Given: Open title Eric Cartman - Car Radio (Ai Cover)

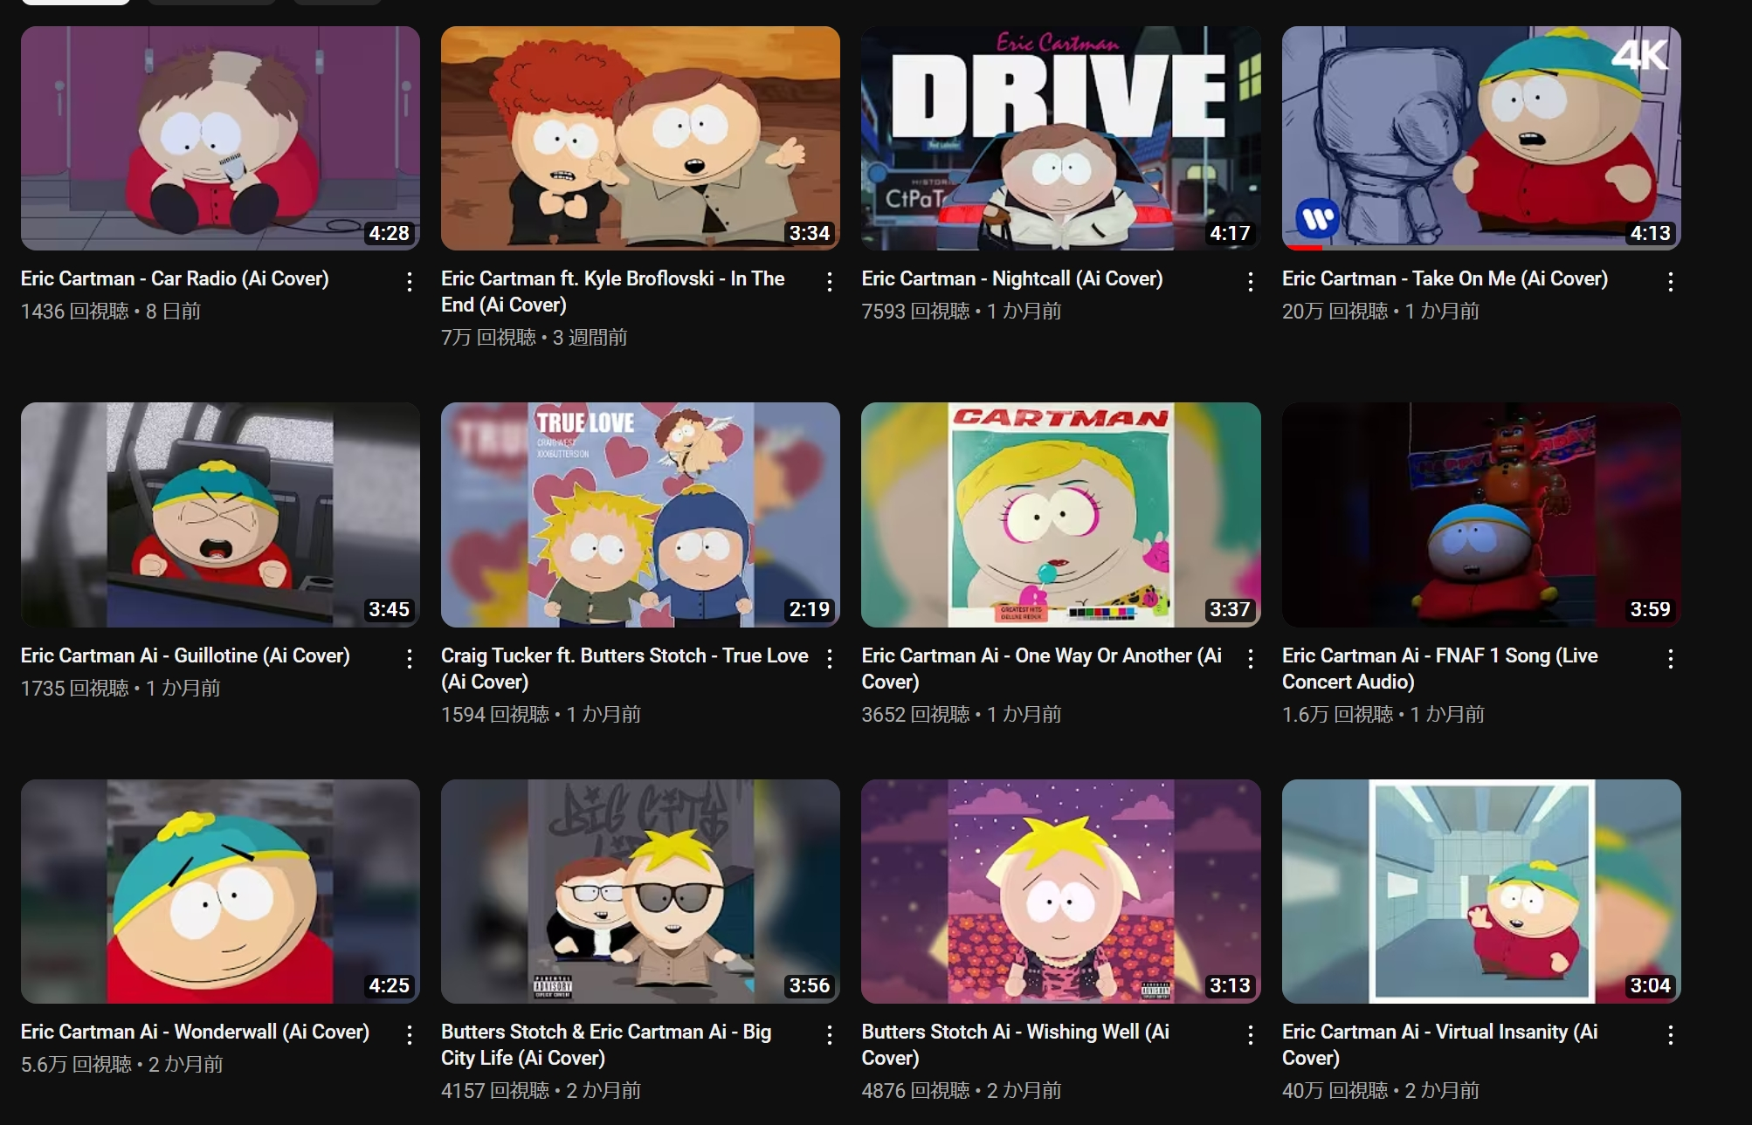Looking at the screenshot, I should point(175,278).
